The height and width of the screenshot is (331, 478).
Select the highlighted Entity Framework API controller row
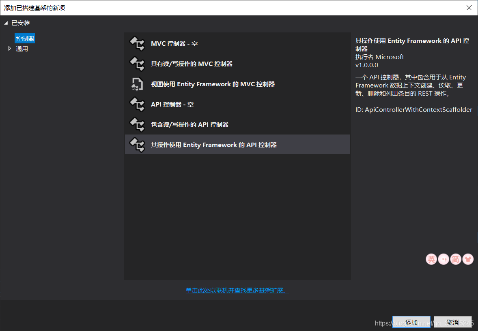point(237,144)
